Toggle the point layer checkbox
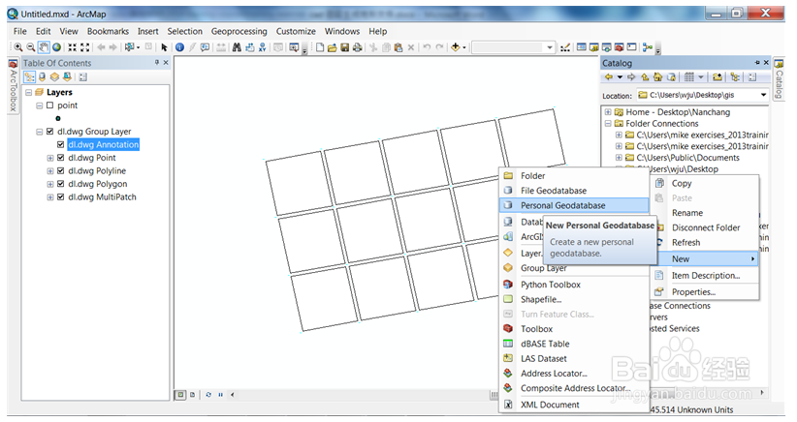This screenshot has width=797, height=422. 49,105
